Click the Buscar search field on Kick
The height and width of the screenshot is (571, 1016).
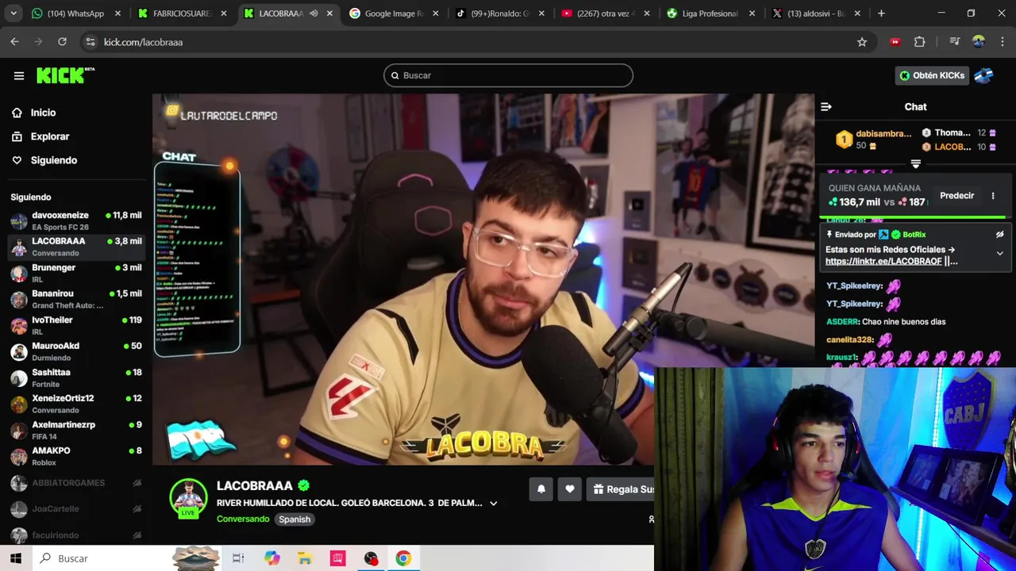pyautogui.click(x=508, y=75)
